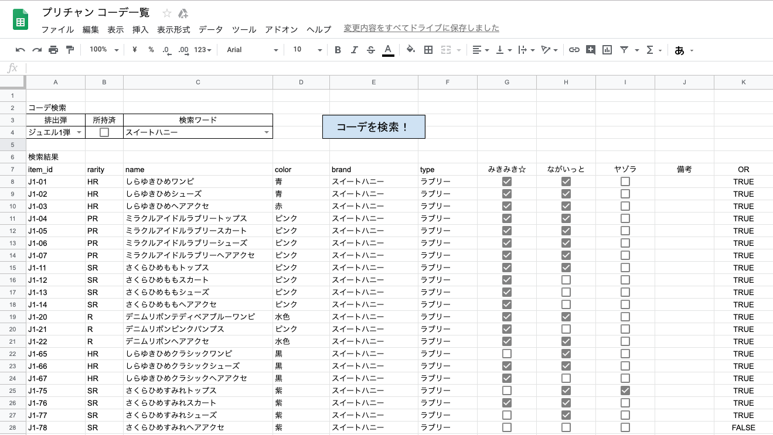The height and width of the screenshot is (435, 773).
Task: Click the 変更内容をすべてドライブに保存しました link
Action: pos(421,28)
